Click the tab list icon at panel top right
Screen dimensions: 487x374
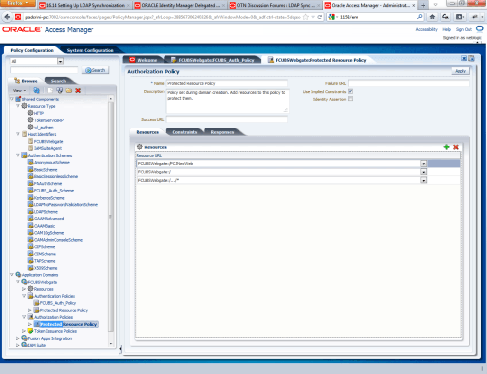[471, 58]
